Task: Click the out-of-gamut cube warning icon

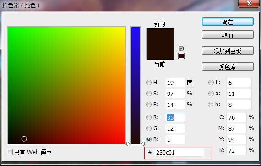Action: 181,49
